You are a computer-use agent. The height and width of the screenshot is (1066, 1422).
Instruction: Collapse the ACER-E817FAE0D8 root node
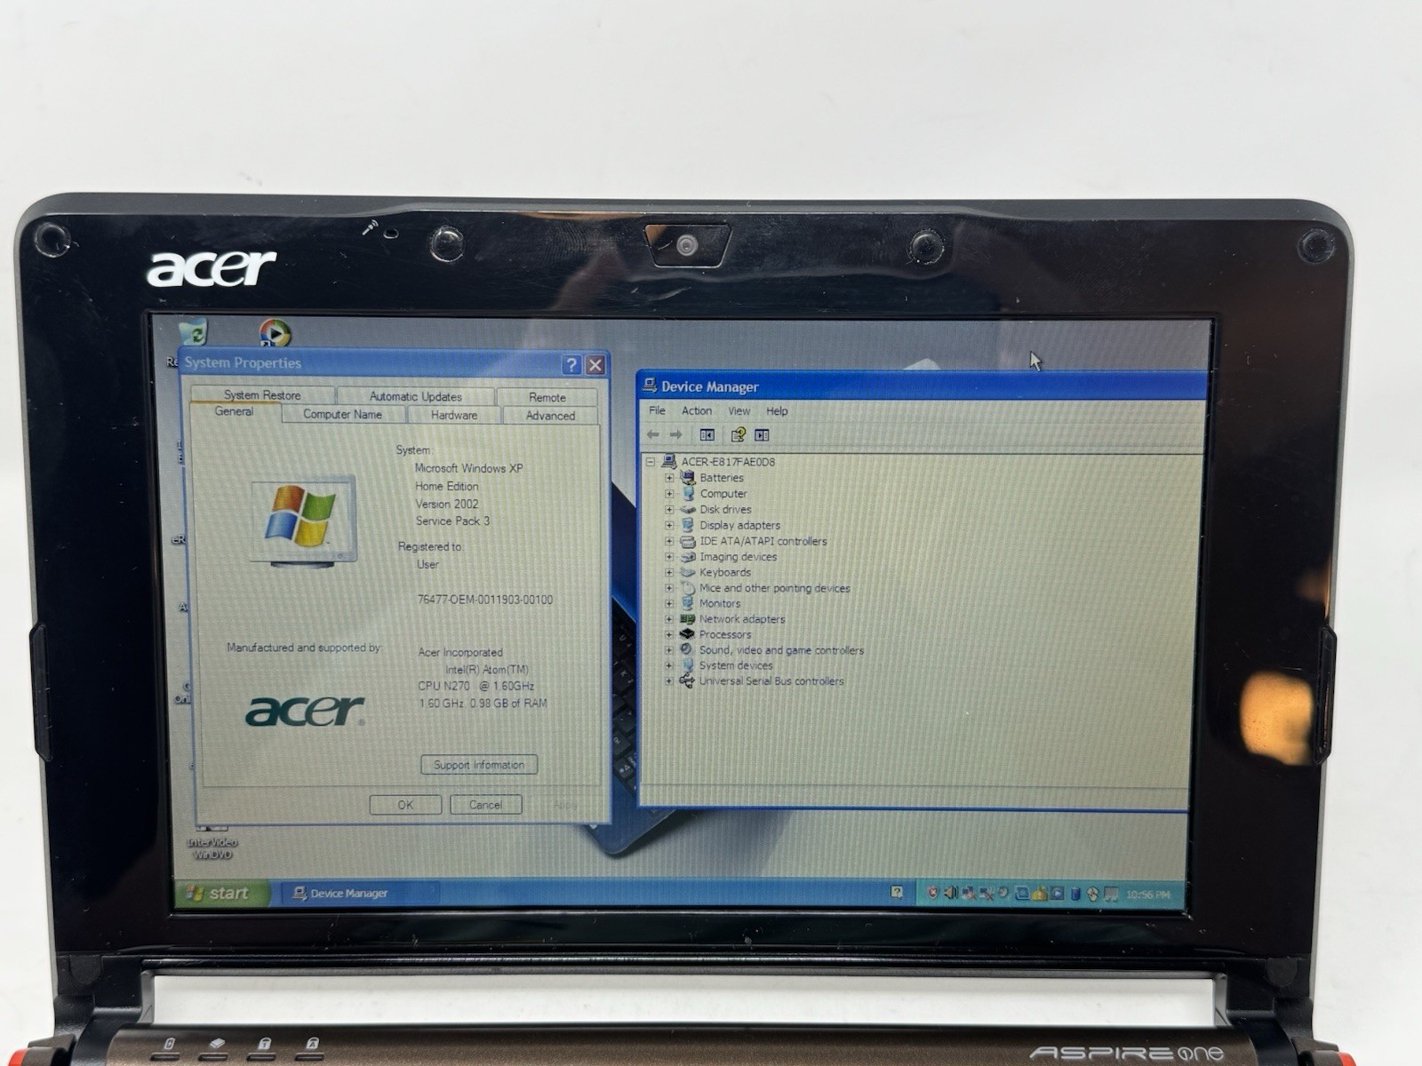coord(651,462)
